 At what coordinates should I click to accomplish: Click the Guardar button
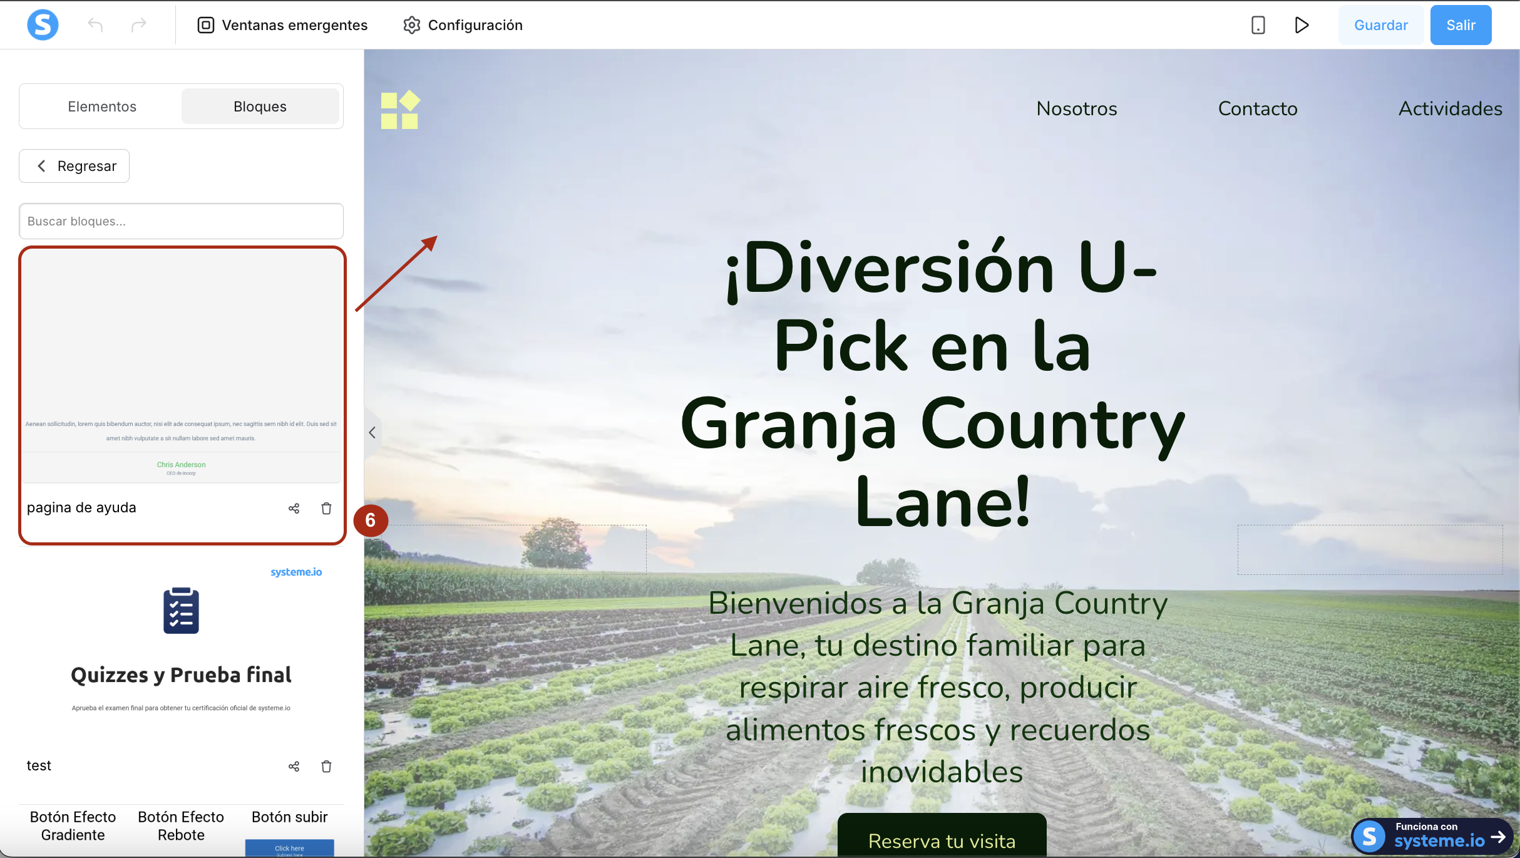[x=1380, y=25]
